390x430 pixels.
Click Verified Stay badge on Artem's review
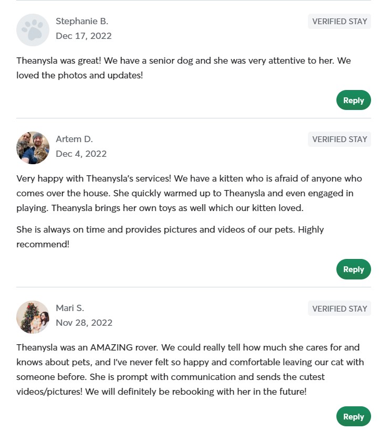point(339,139)
